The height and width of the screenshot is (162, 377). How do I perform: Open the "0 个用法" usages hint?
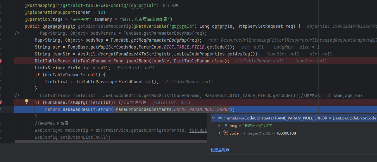point(170,6)
